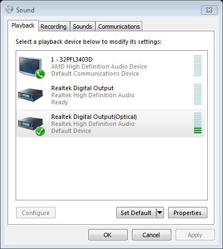Select the Playback tab
The width and height of the screenshot is (223, 249).
click(x=23, y=25)
